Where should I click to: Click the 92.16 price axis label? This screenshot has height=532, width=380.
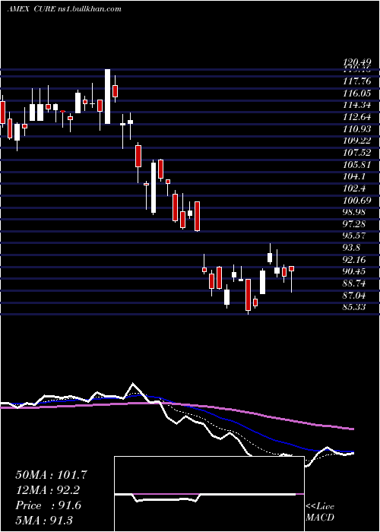(x=355, y=260)
